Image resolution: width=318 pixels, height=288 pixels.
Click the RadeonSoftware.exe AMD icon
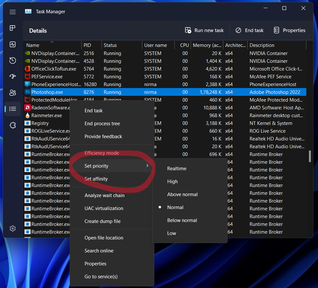[27, 108]
